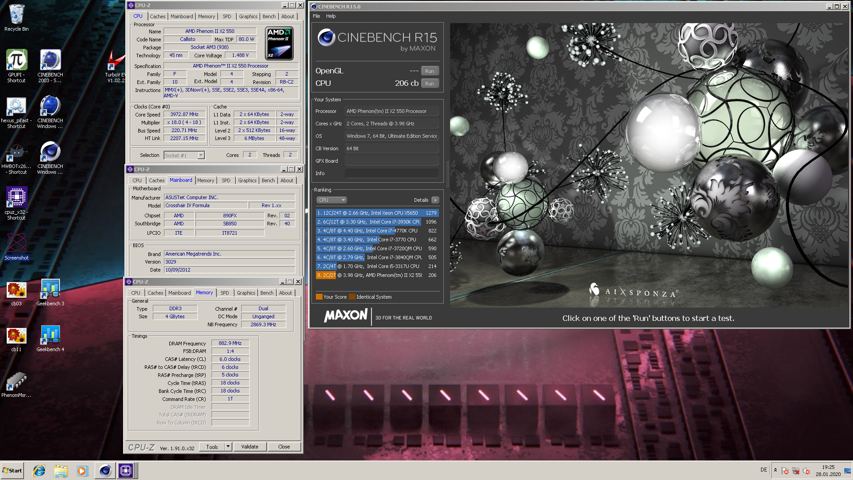Open the File menu in Cinebench
The height and width of the screenshot is (480, 853).
pos(316,16)
